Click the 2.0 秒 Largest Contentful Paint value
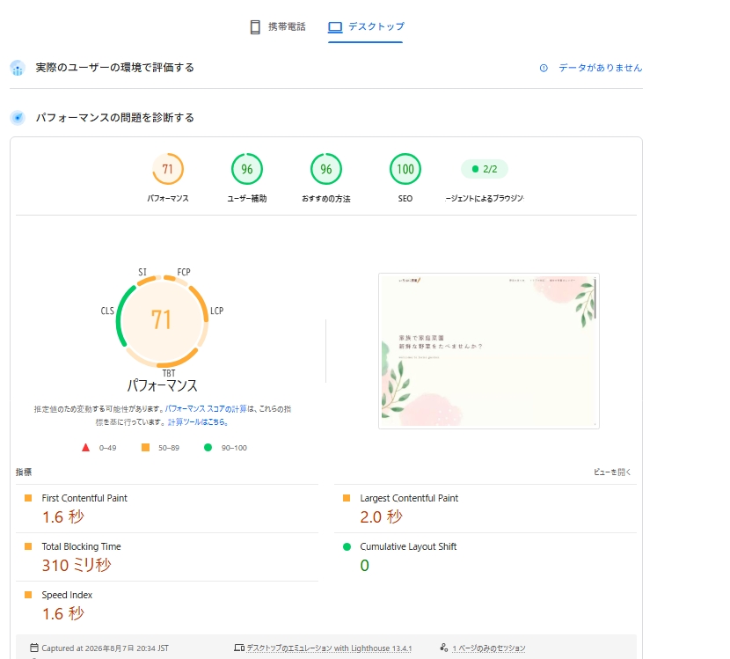 pos(382,517)
